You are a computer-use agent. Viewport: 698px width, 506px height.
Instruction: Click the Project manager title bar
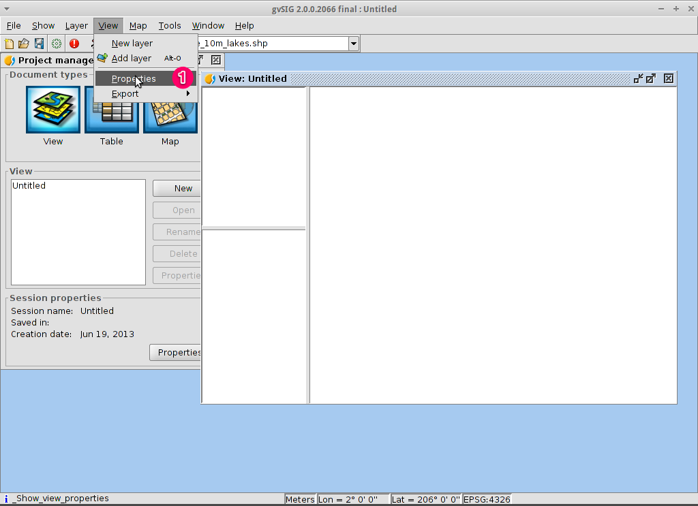[x=56, y=60]
